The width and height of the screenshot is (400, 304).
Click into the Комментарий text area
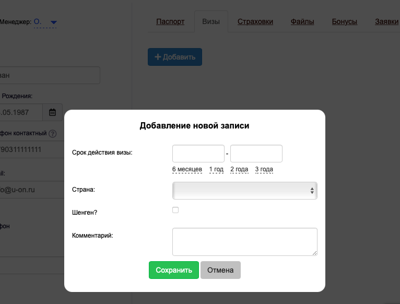click(x=245, y=242)
